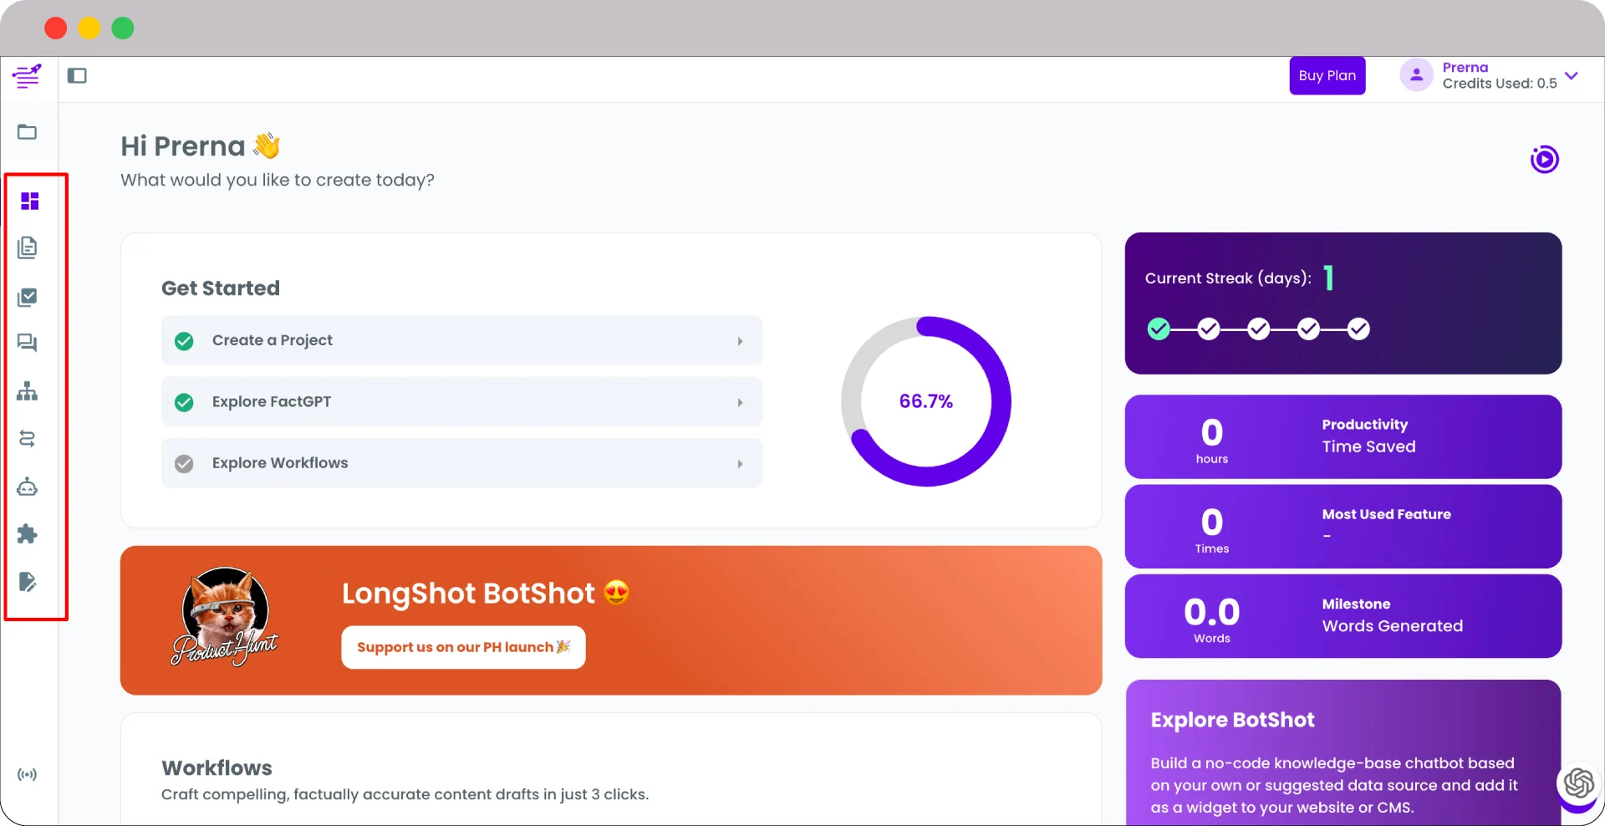Click the last streak day marker
The width and height of the screenshot is (1605, 826).
pos(1359,329)
